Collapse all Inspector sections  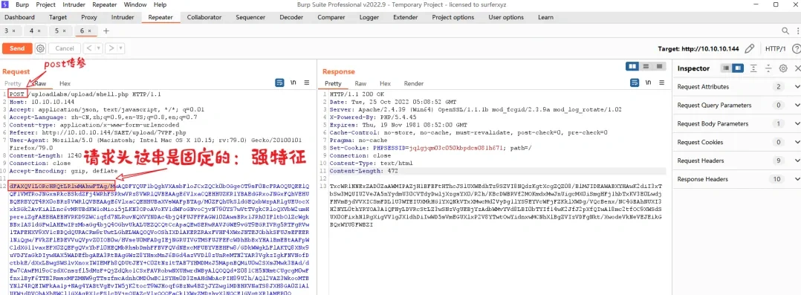(768, 68)
